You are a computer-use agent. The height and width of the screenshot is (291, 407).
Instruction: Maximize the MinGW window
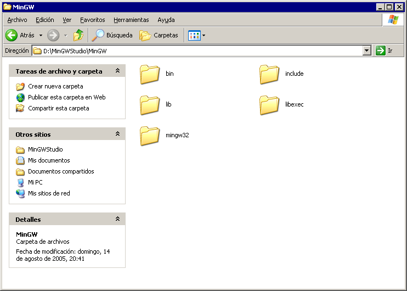(389, 7)
